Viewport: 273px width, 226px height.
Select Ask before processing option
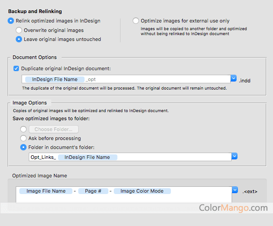click(x=23, y=138)
